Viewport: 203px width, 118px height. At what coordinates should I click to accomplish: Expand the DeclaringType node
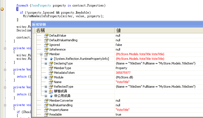(x=46, y=64)
